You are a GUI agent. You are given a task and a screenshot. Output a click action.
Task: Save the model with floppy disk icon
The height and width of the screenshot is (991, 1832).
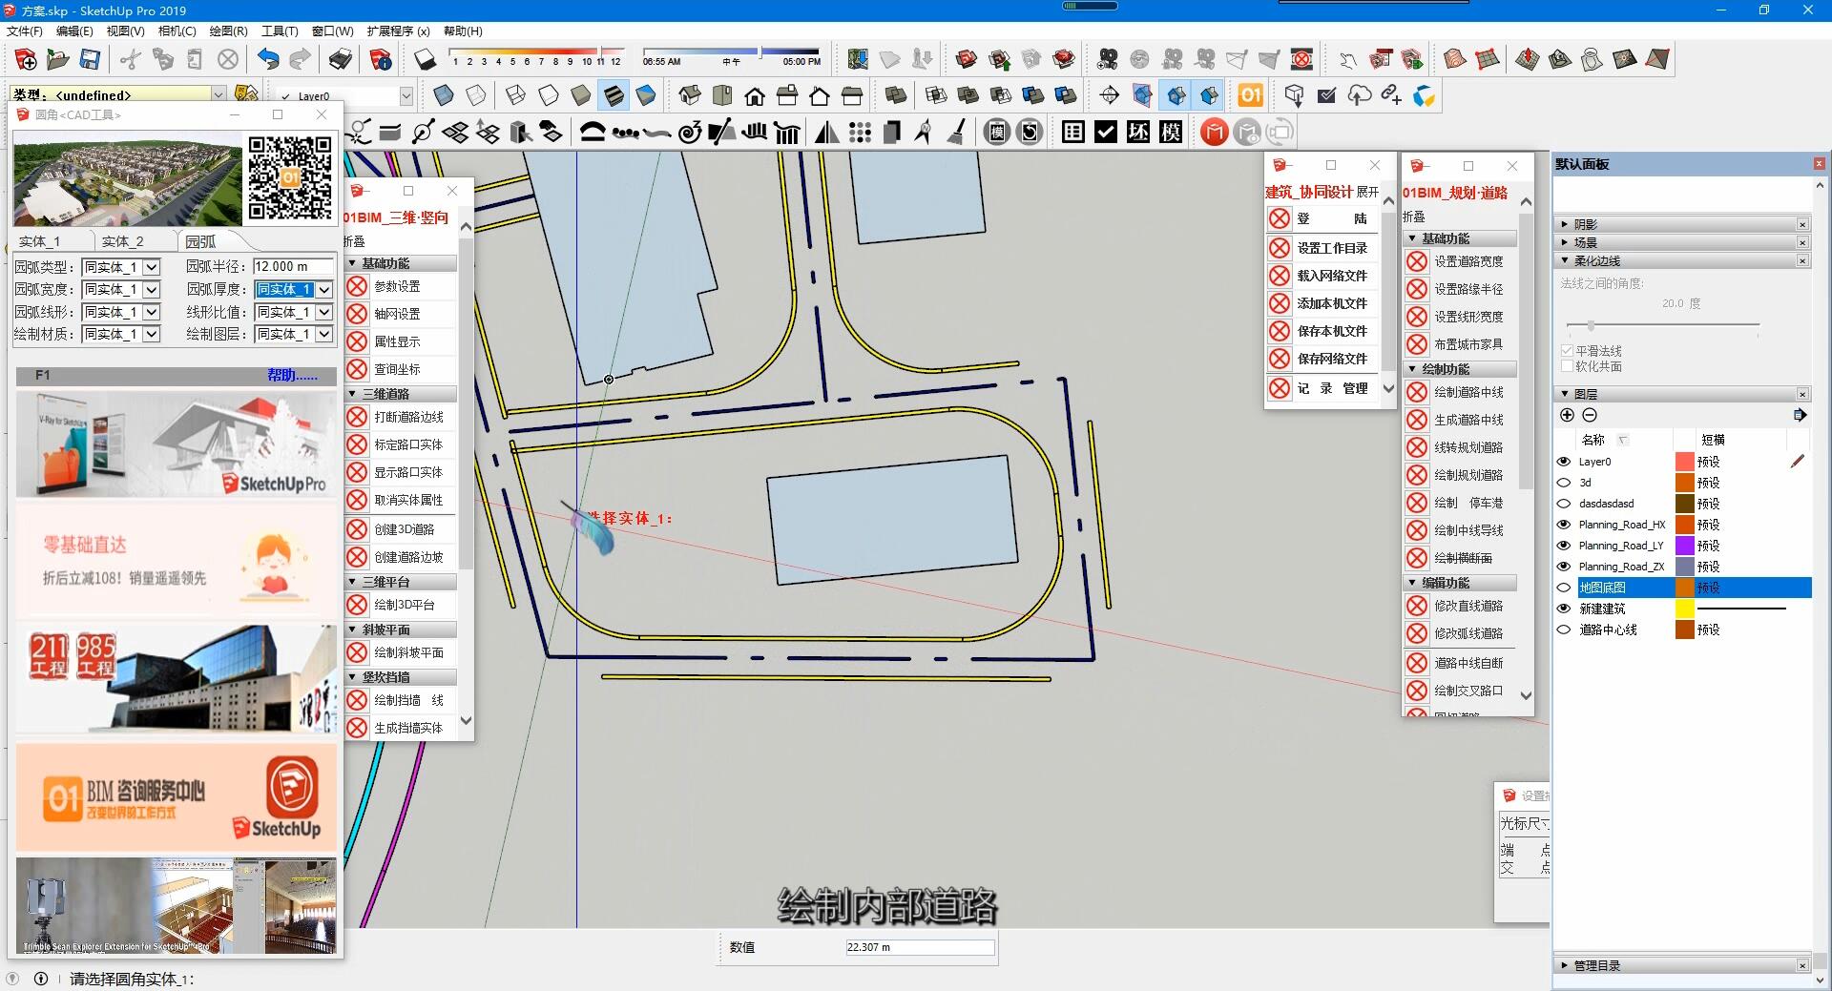click(x=89, y=60)
